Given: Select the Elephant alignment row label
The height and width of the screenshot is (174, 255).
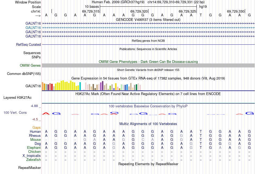Looking at the screenshot, I should (x=34, y=148).
